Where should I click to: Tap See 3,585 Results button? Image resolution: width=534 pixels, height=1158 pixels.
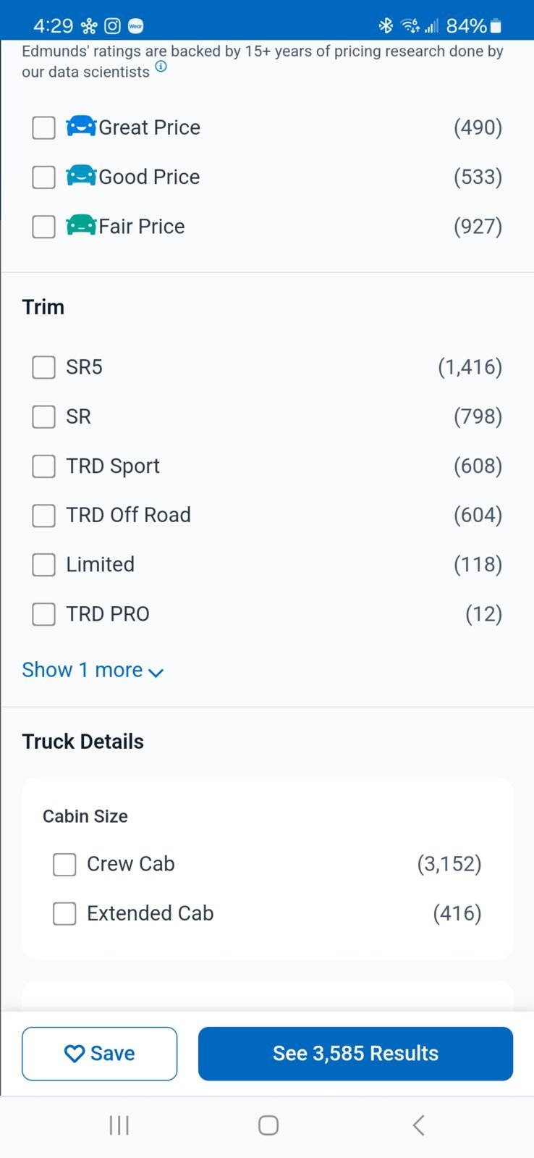click(x=355, y=1053)
